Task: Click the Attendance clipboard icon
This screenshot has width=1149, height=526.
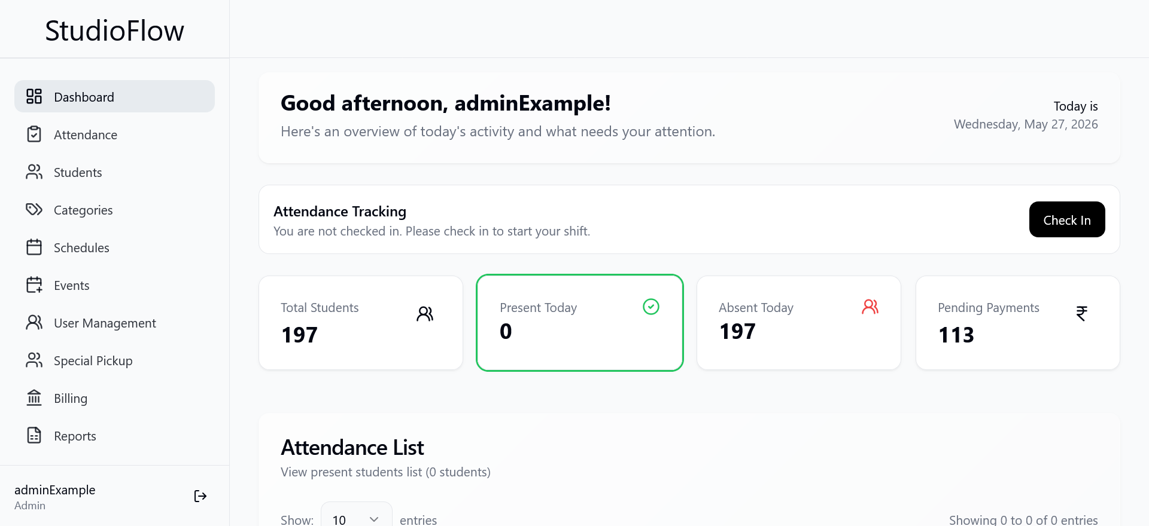Action: (34, 134)
